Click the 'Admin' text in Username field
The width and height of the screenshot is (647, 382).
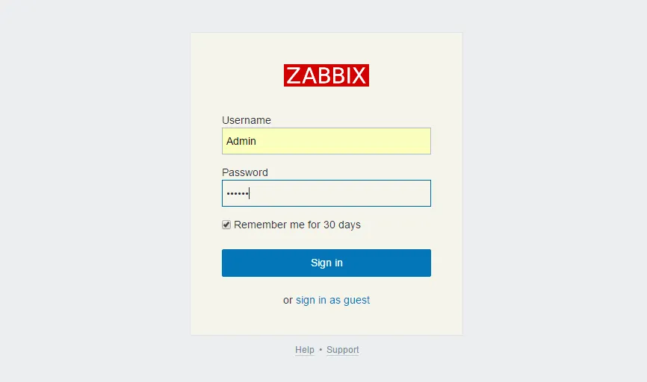[x=241, y=141]
